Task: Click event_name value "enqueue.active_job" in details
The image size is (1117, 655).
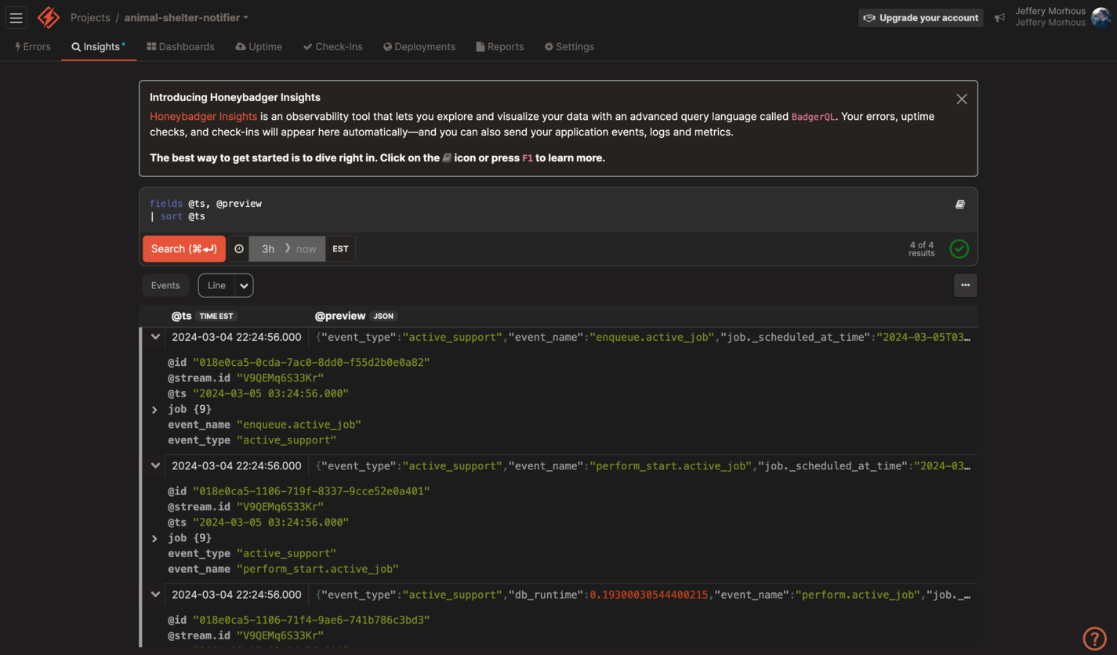Action: pos(299,425)
